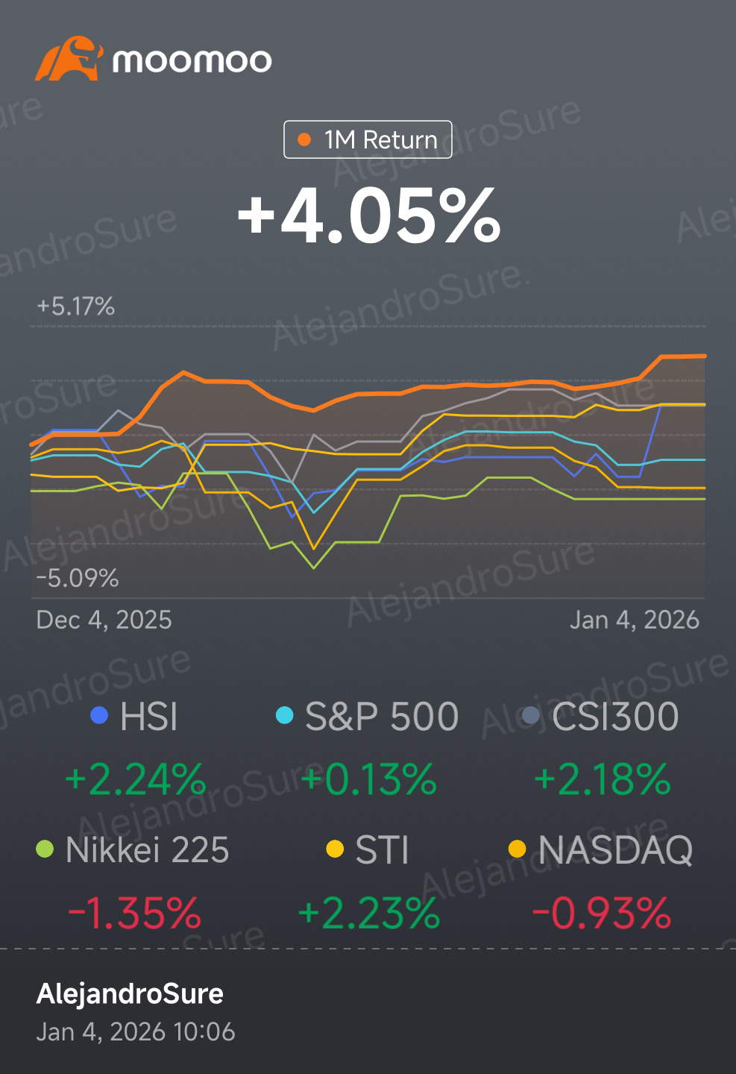Click the +4.05% return figure
Screen dimensions: 736x1074
(368, 216)
